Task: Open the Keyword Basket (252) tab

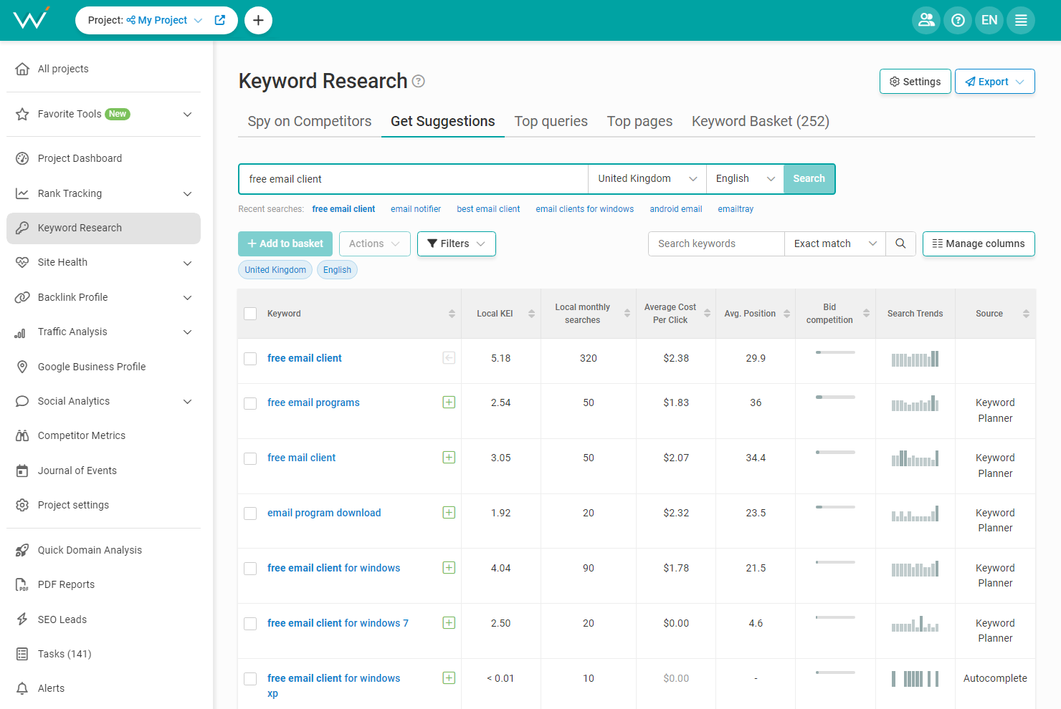Action: click(760, 122)
